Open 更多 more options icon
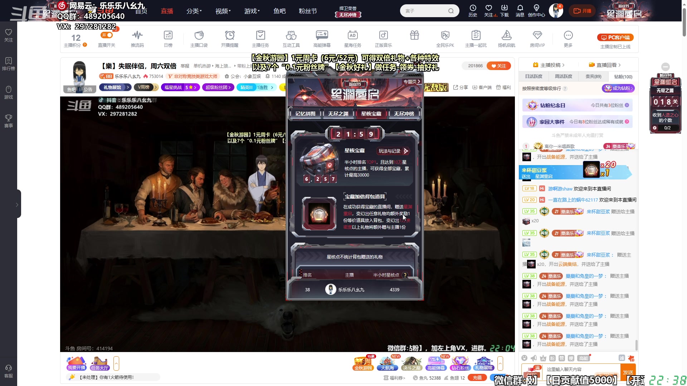The height and width of the screenshot is (386, 687). click(x=568, y=39)
